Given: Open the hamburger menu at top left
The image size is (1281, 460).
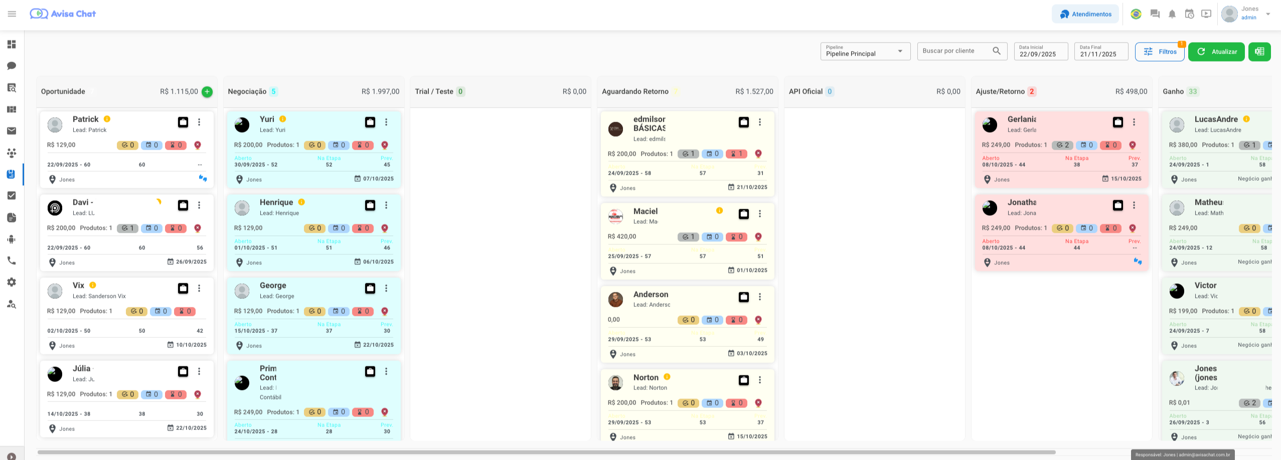Looking at the screenshot, I should pyautogui.click(x=12, y=14).
